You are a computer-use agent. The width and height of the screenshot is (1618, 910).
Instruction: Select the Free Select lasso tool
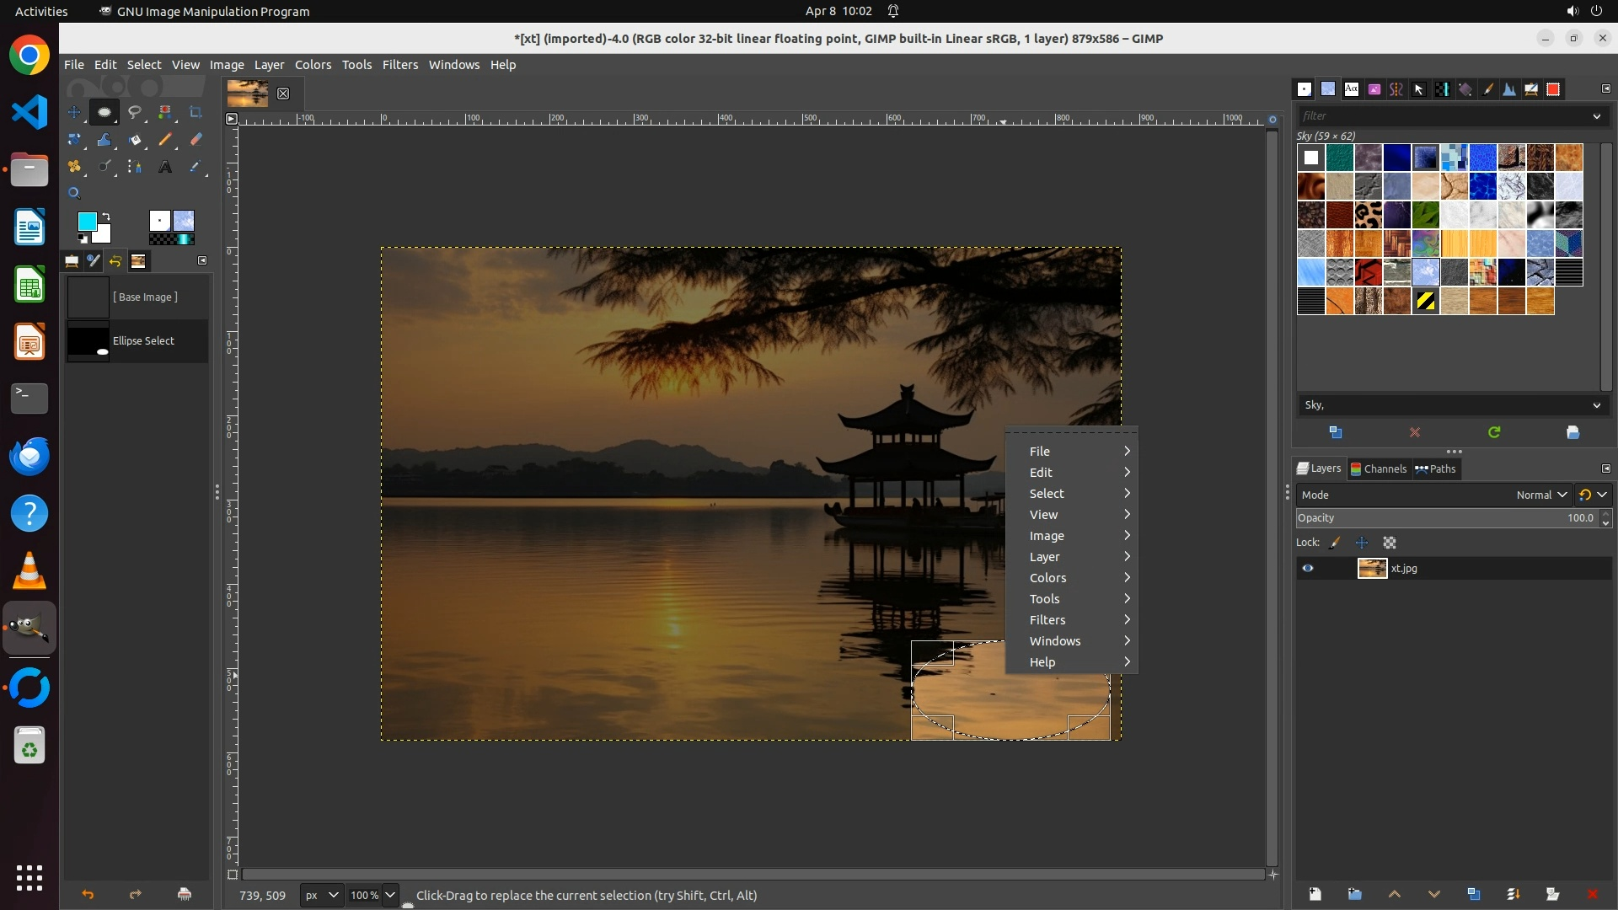(135, 112)
